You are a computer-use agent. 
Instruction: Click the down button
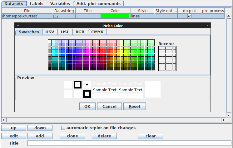40,128
